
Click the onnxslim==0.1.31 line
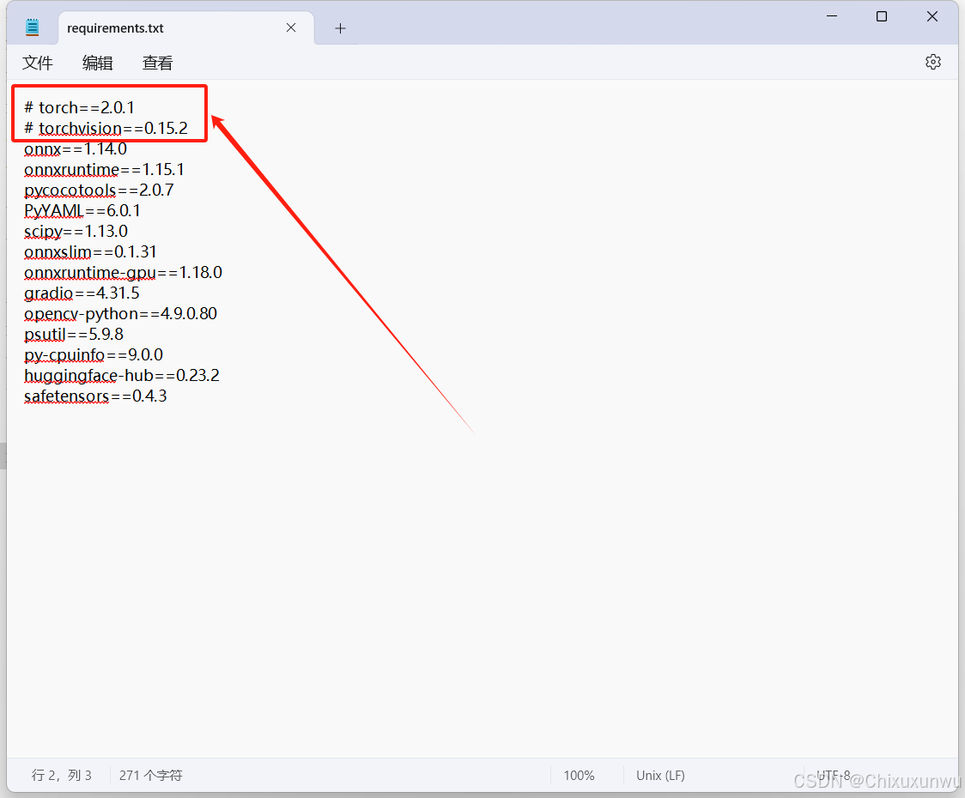tap(90, 251)
